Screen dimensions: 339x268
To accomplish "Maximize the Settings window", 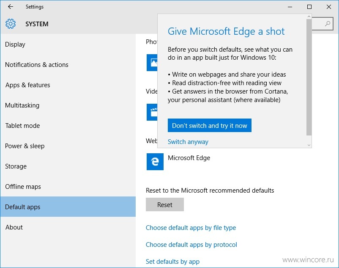I will (x=309, y=7).
